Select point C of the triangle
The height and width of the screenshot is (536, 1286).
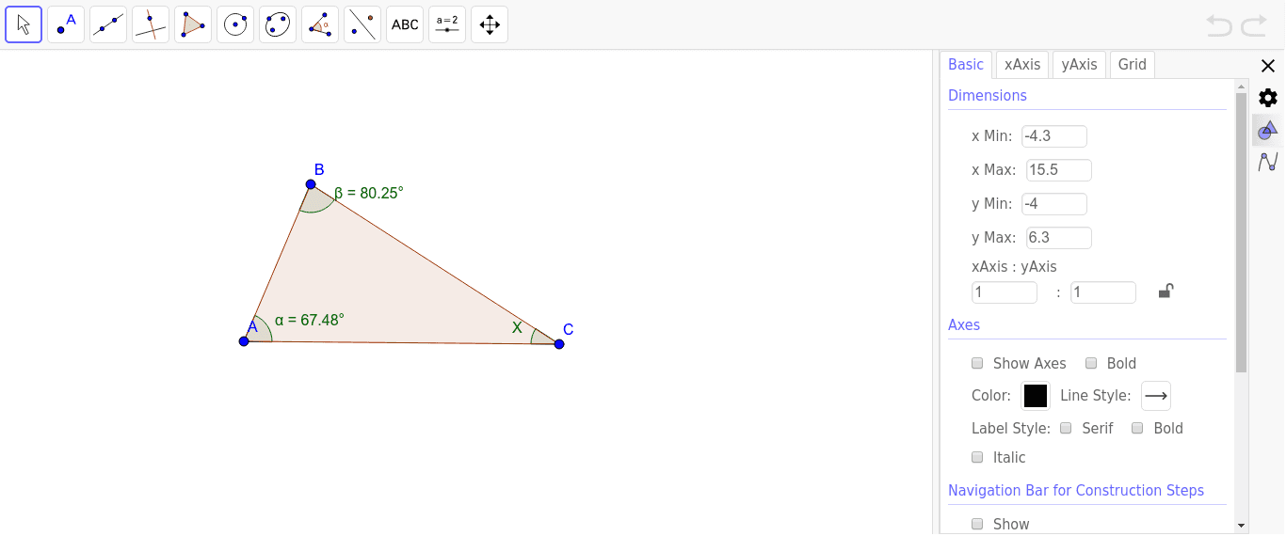tap(559, 344)
